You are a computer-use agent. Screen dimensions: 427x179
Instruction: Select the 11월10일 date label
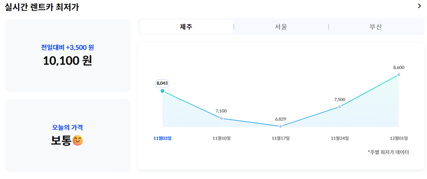(221, 138)
